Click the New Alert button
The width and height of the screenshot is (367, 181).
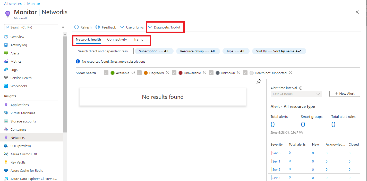(x=345, y=93)
